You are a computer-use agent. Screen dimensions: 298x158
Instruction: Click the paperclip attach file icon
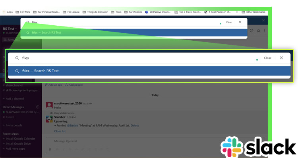coord(50,149)
